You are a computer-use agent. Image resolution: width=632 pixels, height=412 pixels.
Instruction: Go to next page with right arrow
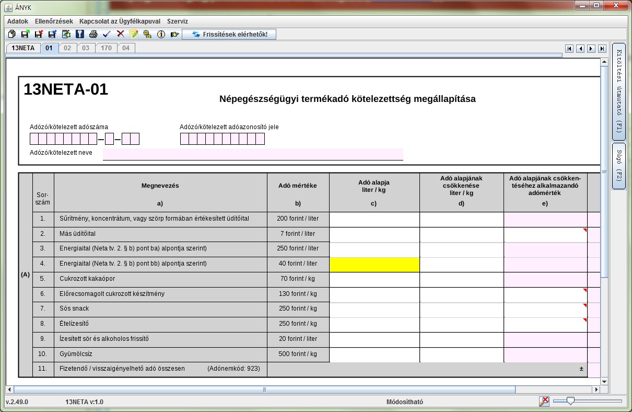(591, 49)
